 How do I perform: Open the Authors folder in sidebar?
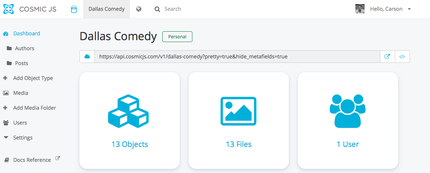click(x=25, y=48)
